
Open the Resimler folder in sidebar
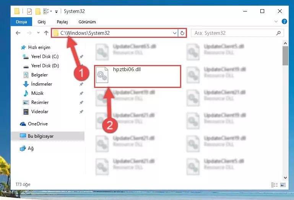tap(39, 102)
